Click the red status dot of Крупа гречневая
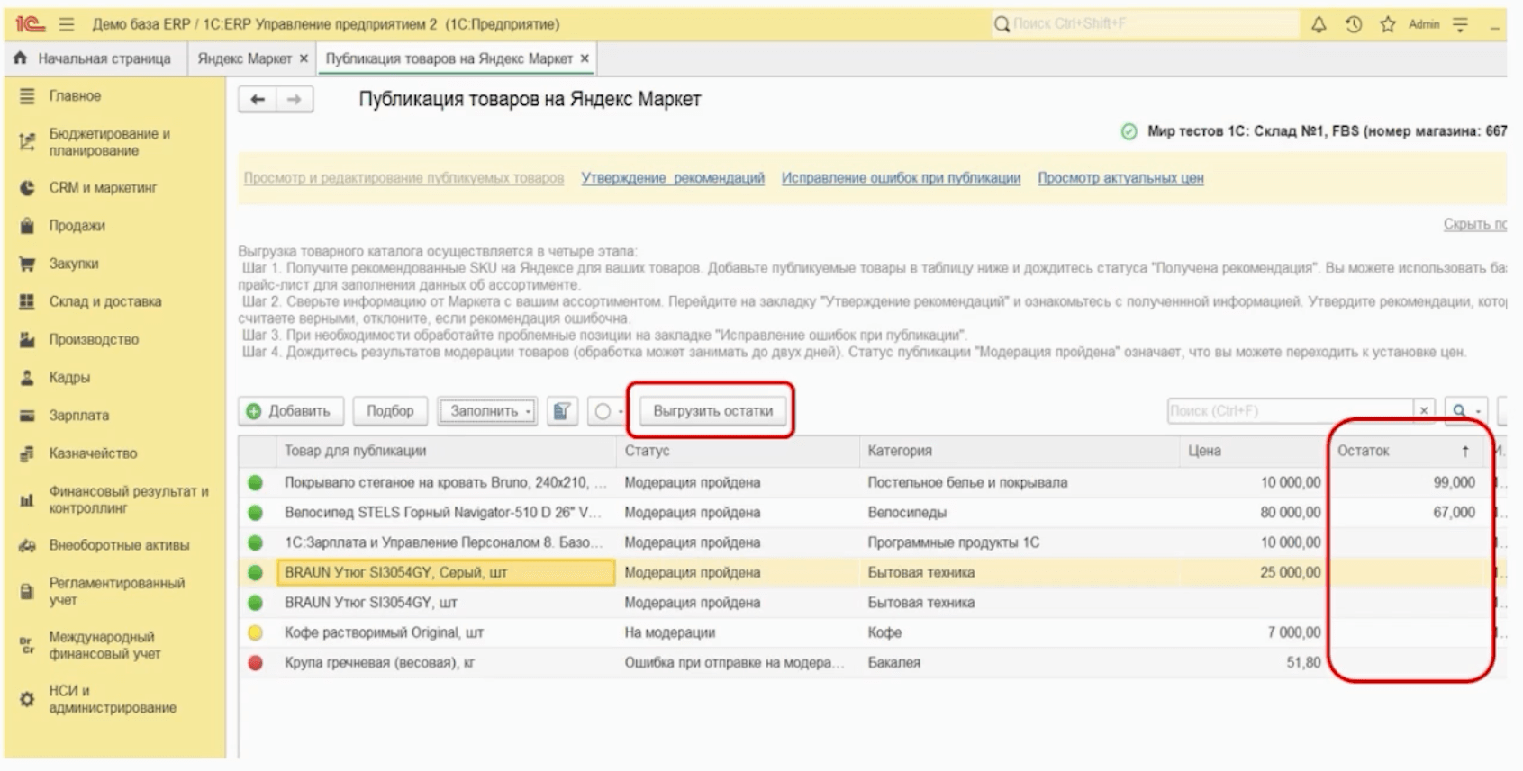The height and width of the screenshot is (771, 1523). point(256,663)
